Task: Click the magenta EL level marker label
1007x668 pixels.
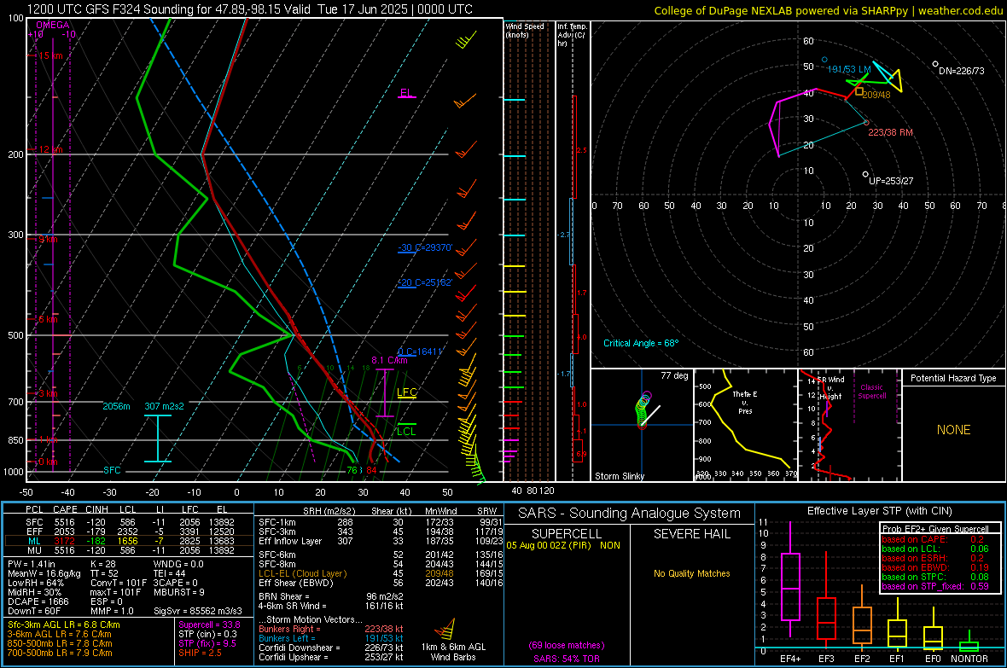Action: [406, 92]
